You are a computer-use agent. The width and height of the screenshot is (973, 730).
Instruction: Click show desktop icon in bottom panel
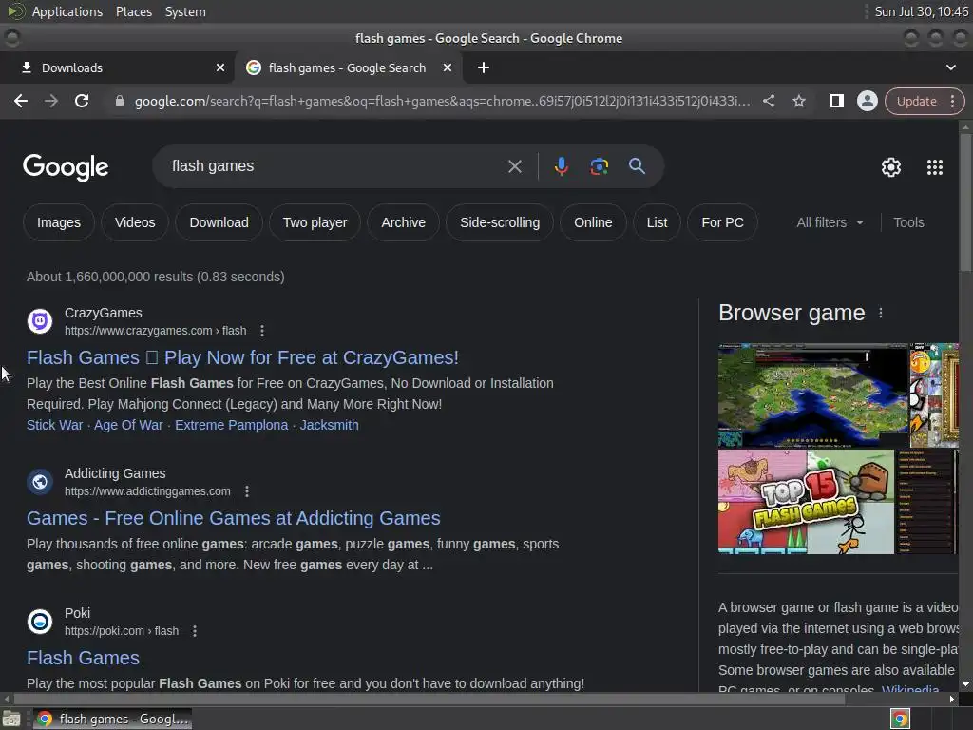11,720
